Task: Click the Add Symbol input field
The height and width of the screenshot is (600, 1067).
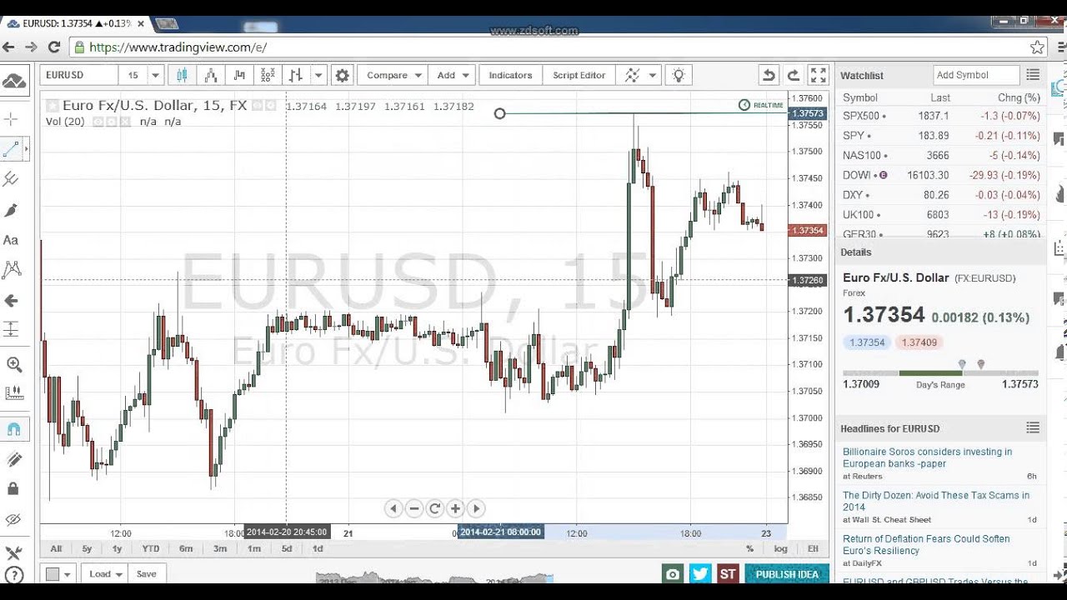Action: click(976, 75)
